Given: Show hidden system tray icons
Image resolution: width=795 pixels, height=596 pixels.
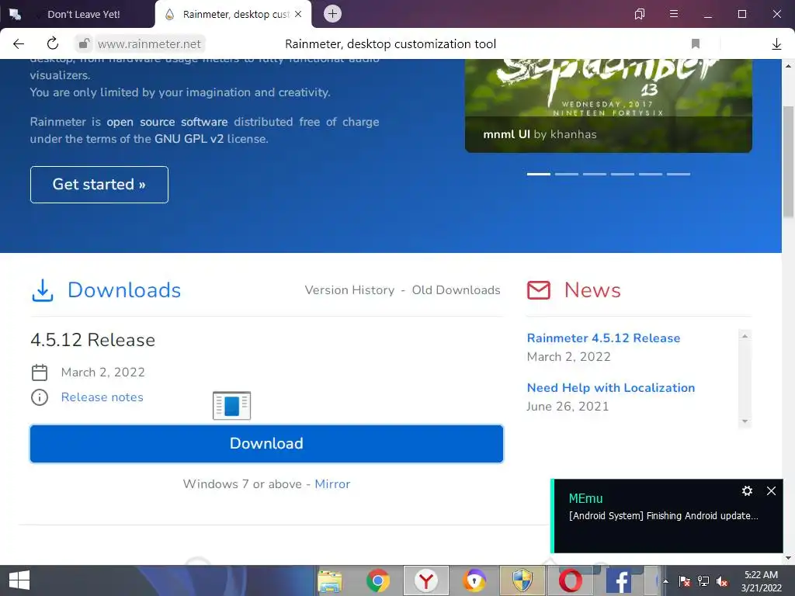Looking at the screenshot, I should [665, 581].
